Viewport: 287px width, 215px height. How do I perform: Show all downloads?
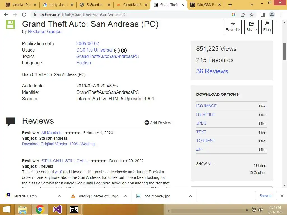266,196
